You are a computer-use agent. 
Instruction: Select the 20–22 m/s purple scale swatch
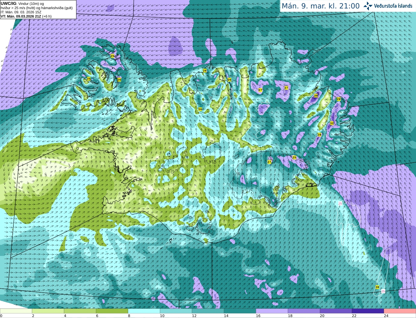click(336, 311)
